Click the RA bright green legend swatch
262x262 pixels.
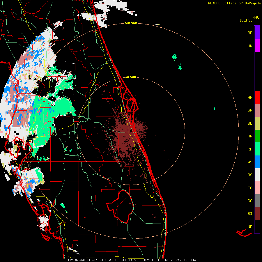tap(257, 149)
